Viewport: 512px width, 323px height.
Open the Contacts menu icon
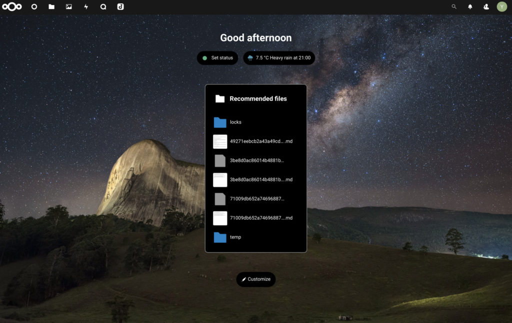486,6
